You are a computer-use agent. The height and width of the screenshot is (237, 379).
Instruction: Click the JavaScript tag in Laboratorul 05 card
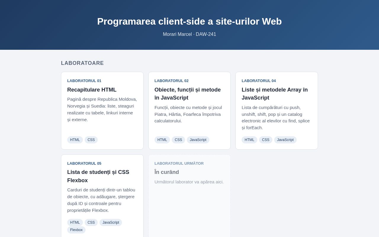111,222
